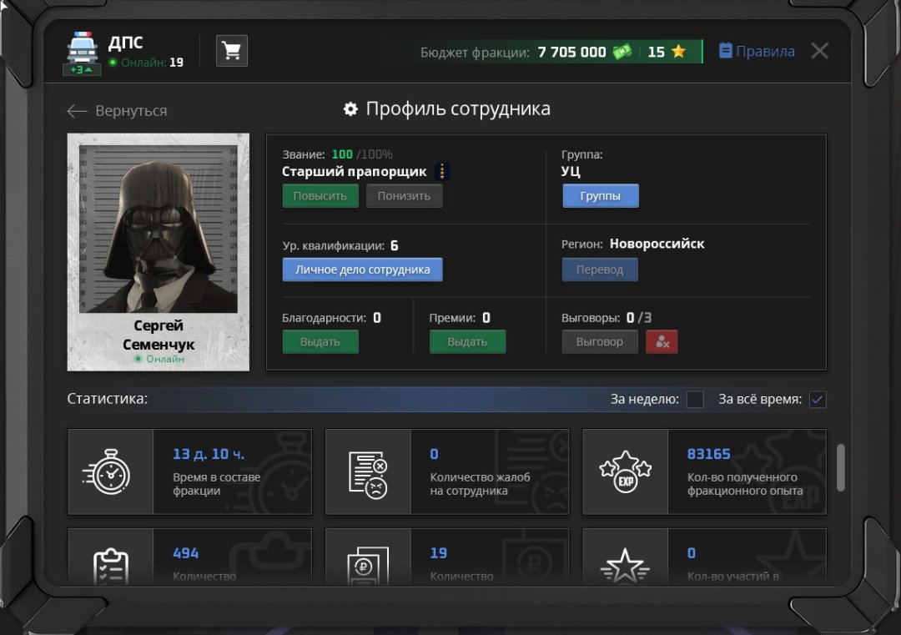901x635 pixels.
Task: Open Личное дело сотрудника
Action: click(362, 270)
